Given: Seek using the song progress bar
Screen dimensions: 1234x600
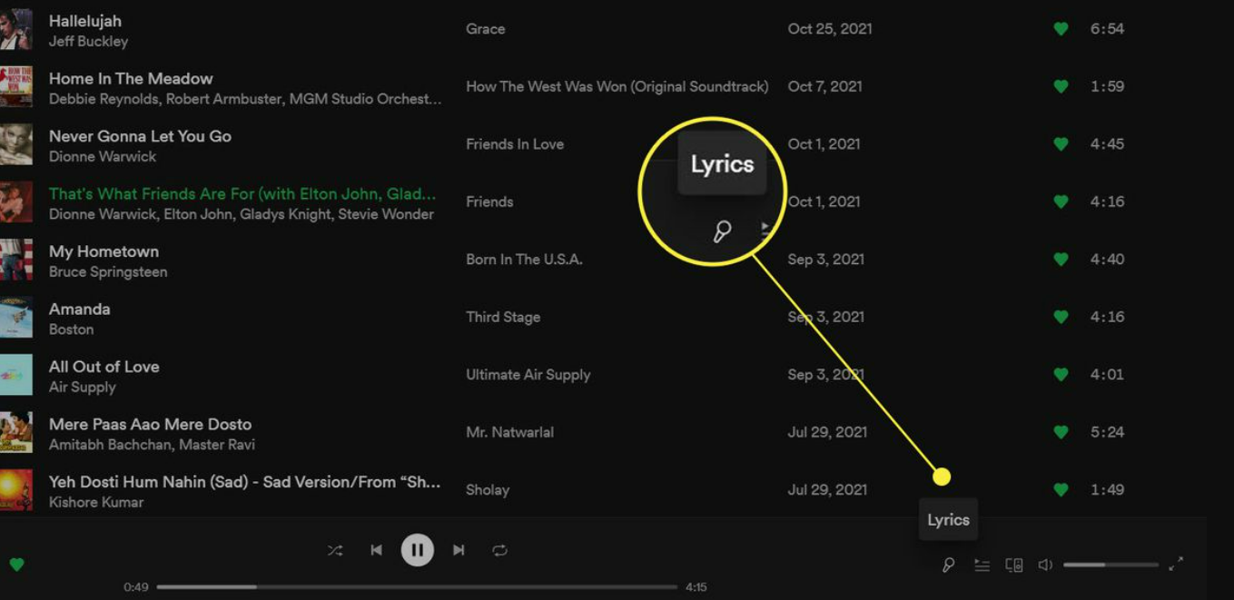Looking at the screenshot, I should tap(418, 586).
